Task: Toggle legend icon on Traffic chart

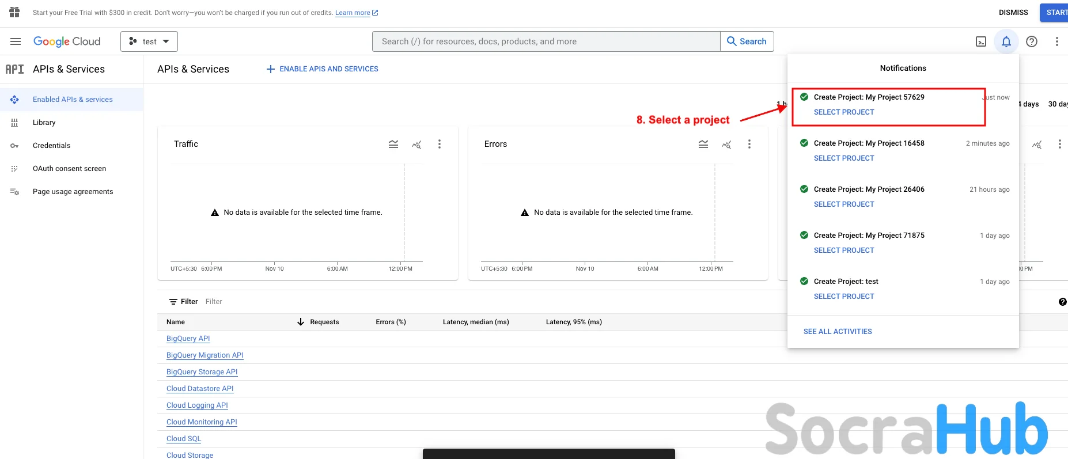Action: (393, 144)
